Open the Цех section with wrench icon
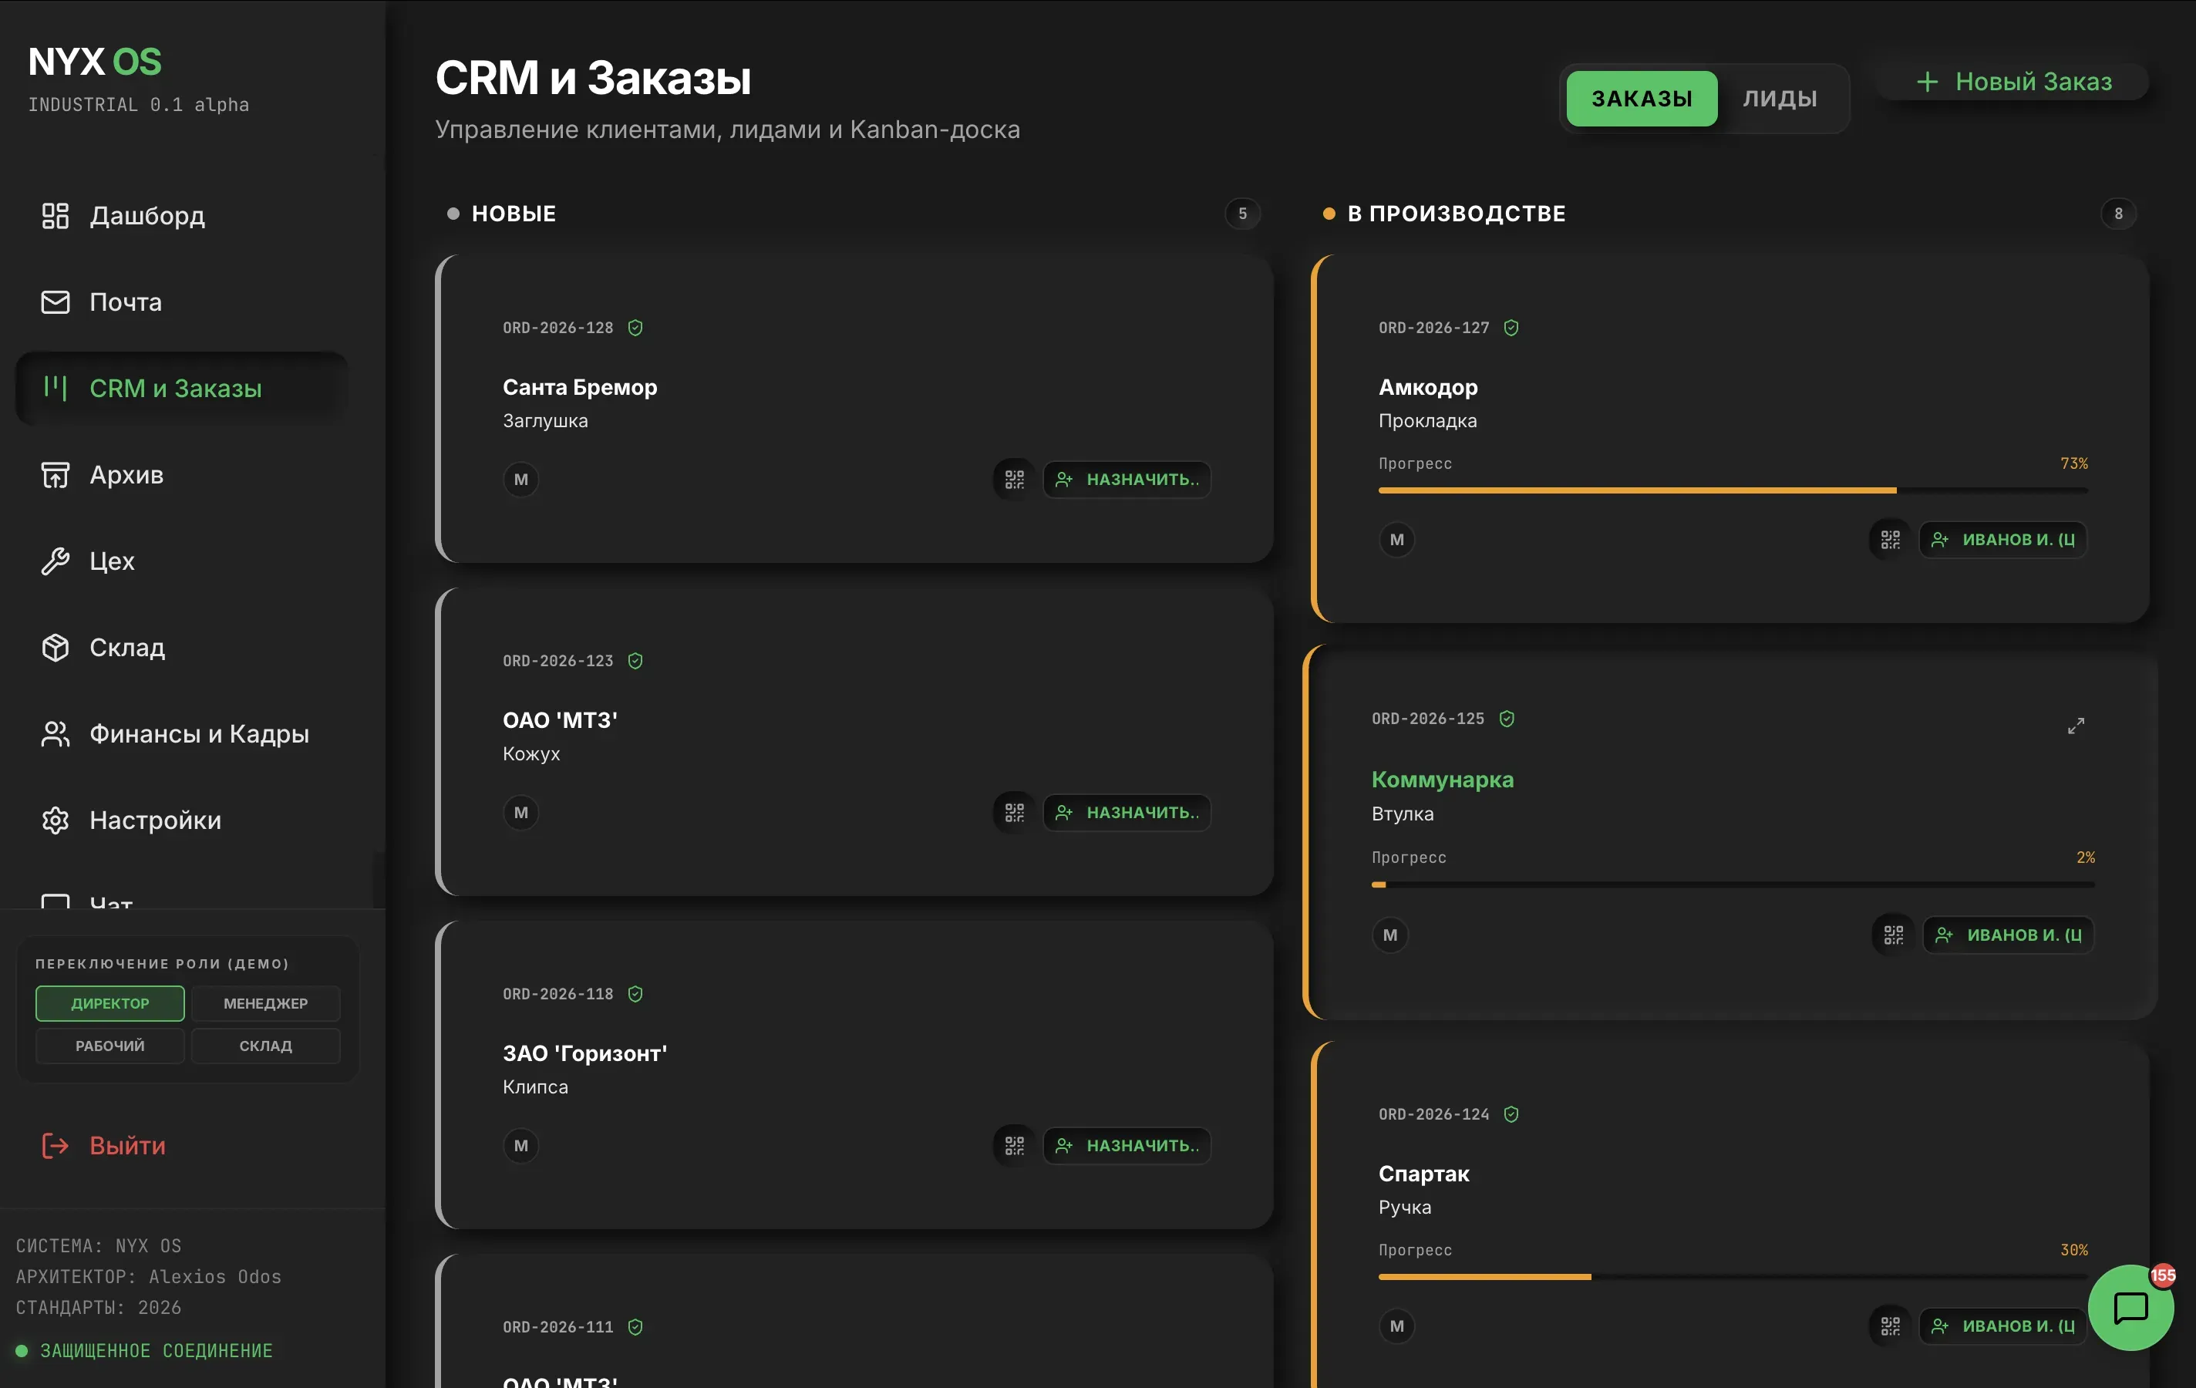 [111, 561]
